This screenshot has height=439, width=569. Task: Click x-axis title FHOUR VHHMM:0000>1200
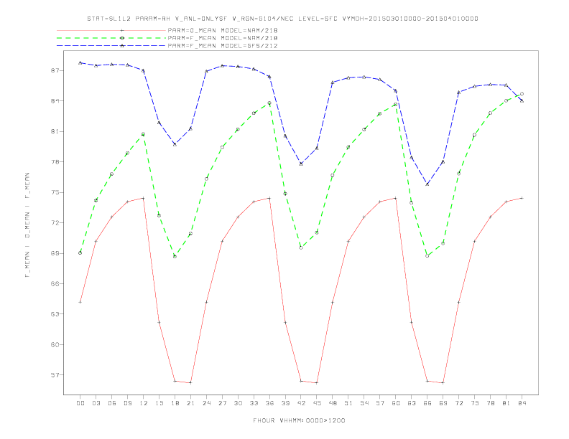pyautogui.click(x=299, y=420)
